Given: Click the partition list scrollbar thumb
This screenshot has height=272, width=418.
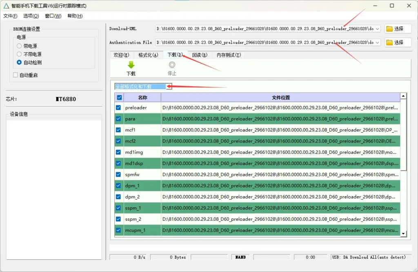Looking at the screenshot, I should pyautogui.click(x=404, y=135).
